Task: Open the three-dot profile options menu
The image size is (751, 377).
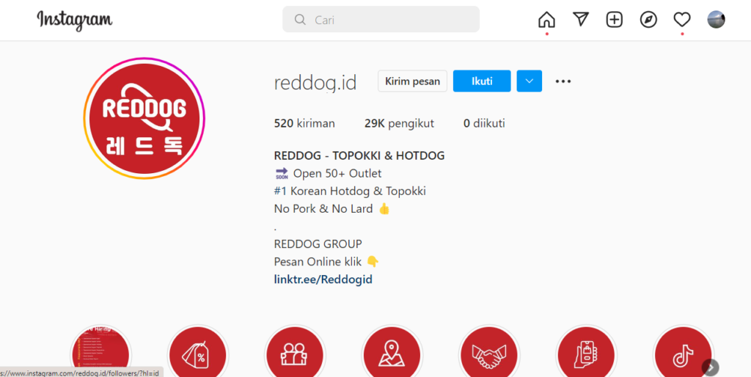Action: [x=563, y=81]
